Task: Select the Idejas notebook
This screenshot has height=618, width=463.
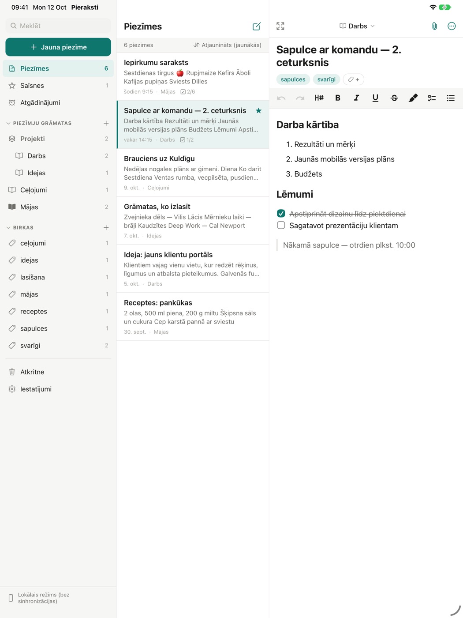Action: (x=58, y=173)
